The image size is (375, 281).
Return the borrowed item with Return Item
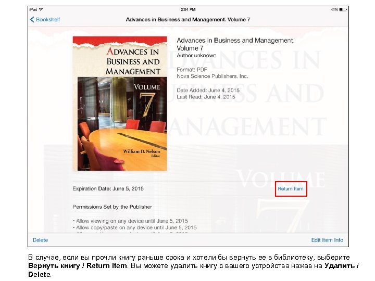(x=291, y=189)
